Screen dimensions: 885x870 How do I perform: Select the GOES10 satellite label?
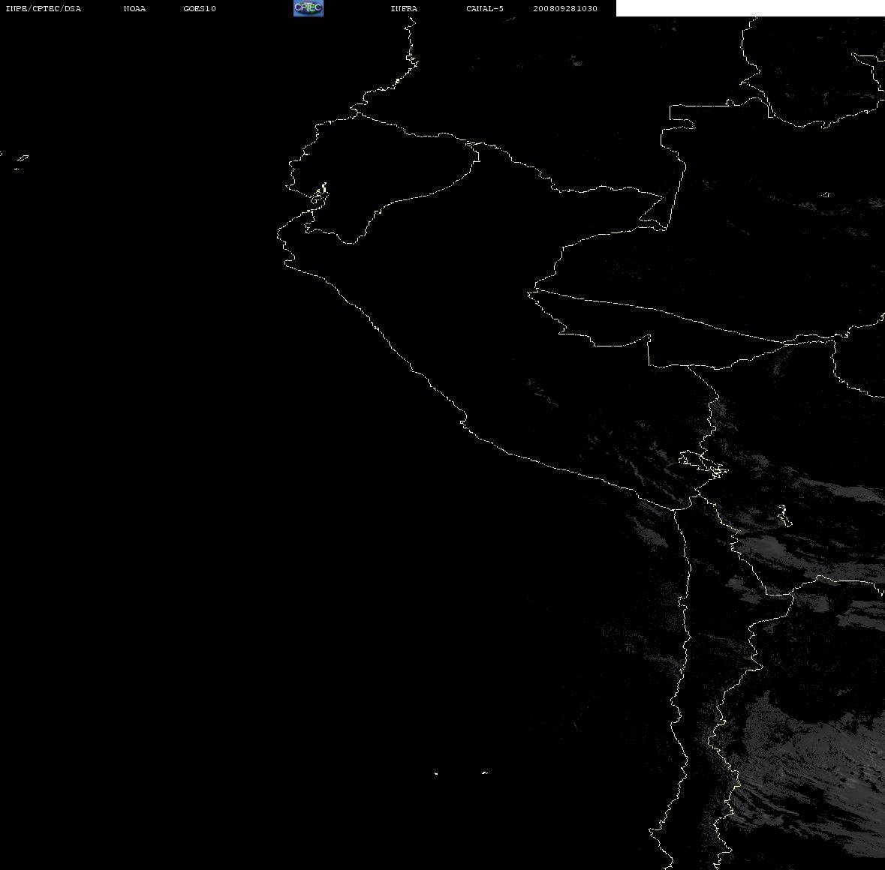click(200, 8)
